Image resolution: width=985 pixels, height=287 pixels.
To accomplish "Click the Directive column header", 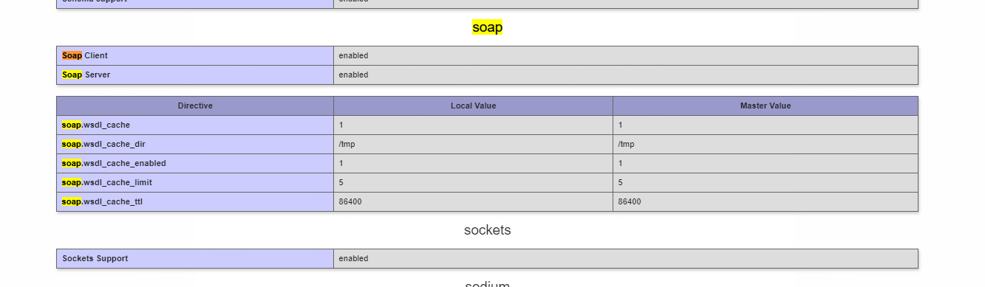I will (195, 106).
